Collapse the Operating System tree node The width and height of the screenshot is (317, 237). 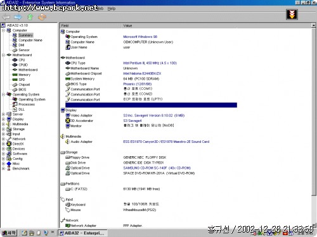pyautogui.click(x=3, y=94)
